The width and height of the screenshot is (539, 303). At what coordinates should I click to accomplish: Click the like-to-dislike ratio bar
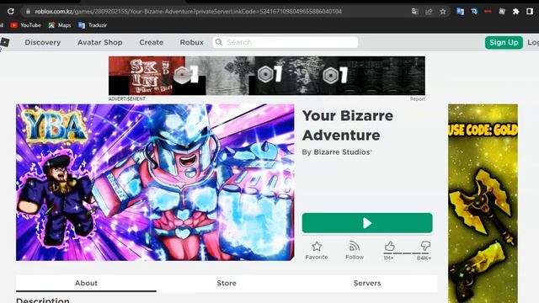coord(407,253)
